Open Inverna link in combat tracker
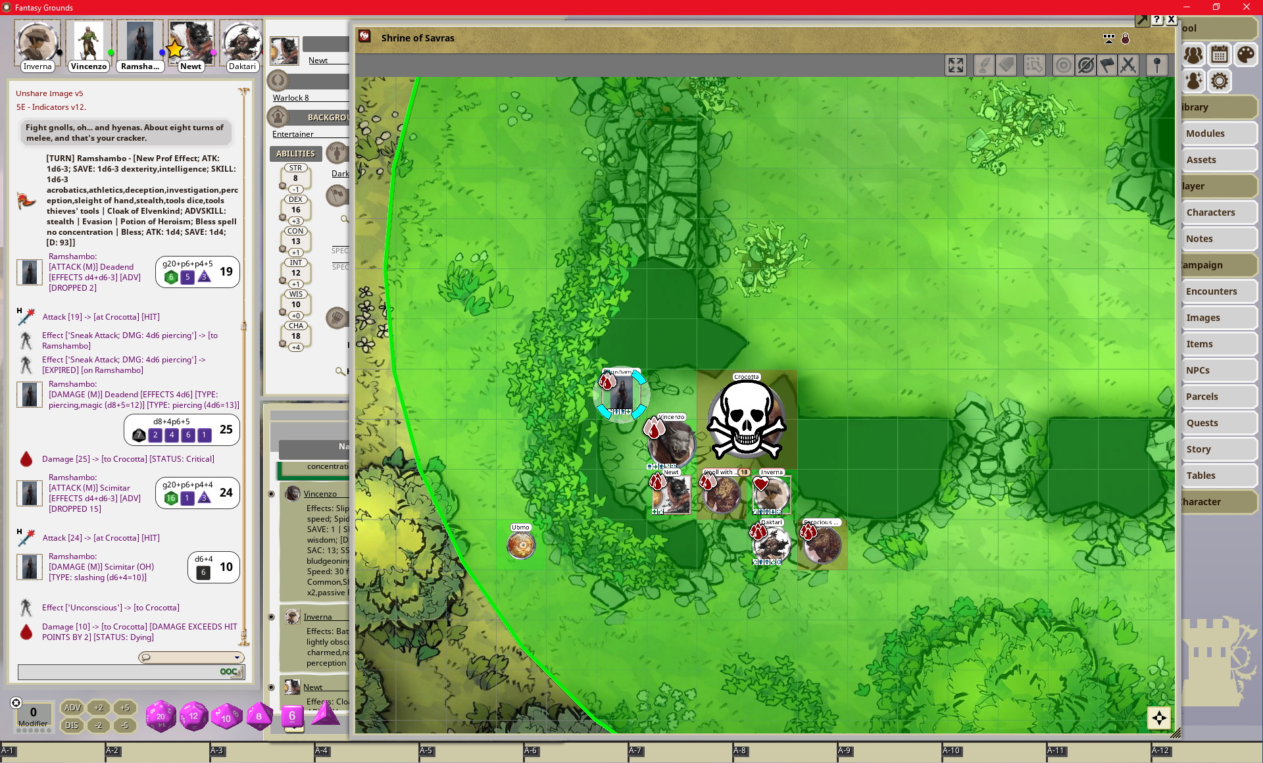 317,617
